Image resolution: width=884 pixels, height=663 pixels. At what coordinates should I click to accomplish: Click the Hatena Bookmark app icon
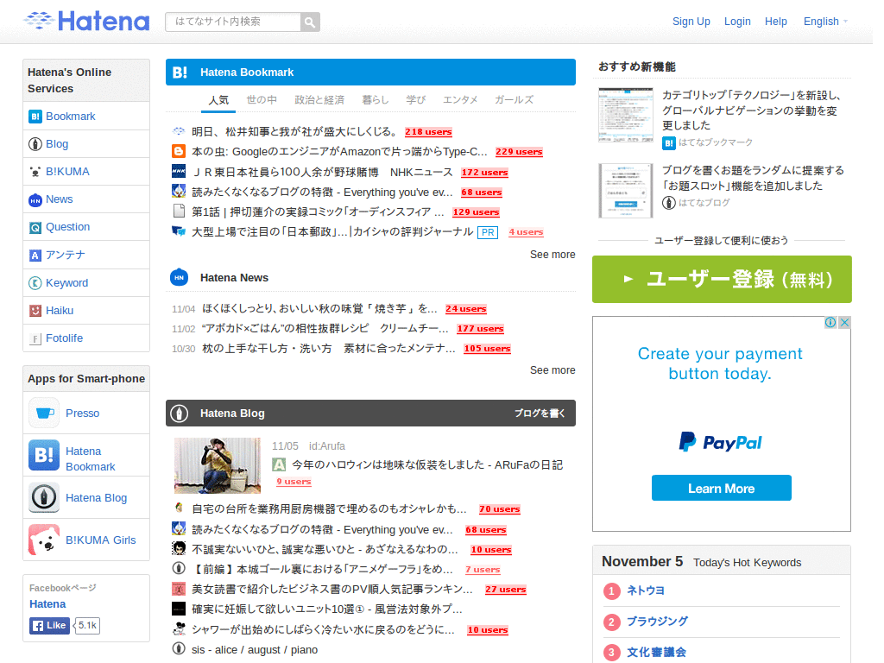point(44,455)
